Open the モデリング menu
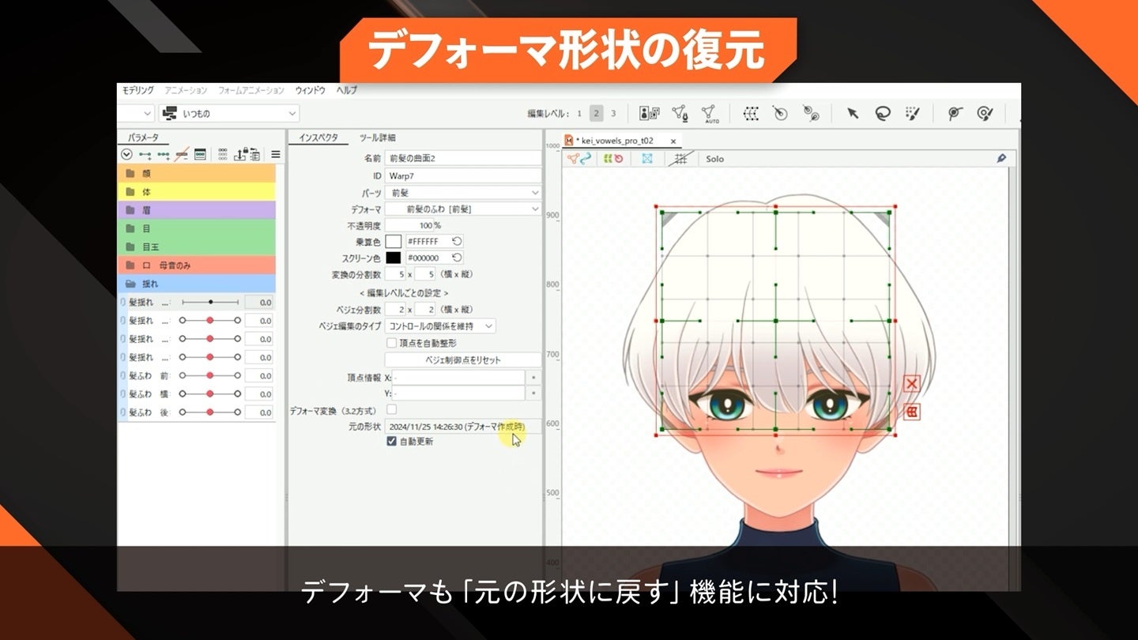 pyautogui.click(x=138, y=90)
